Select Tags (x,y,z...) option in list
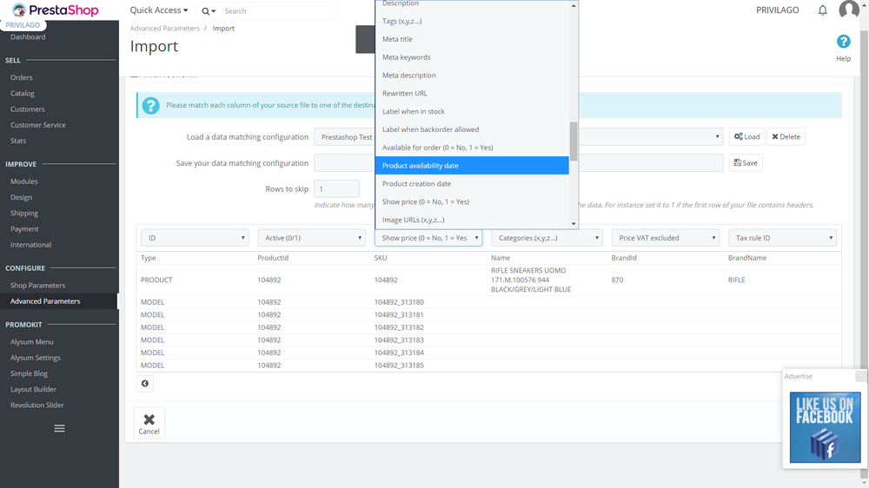Image resolution: width=869 pixels, height=488 pixels. (472, 21)
